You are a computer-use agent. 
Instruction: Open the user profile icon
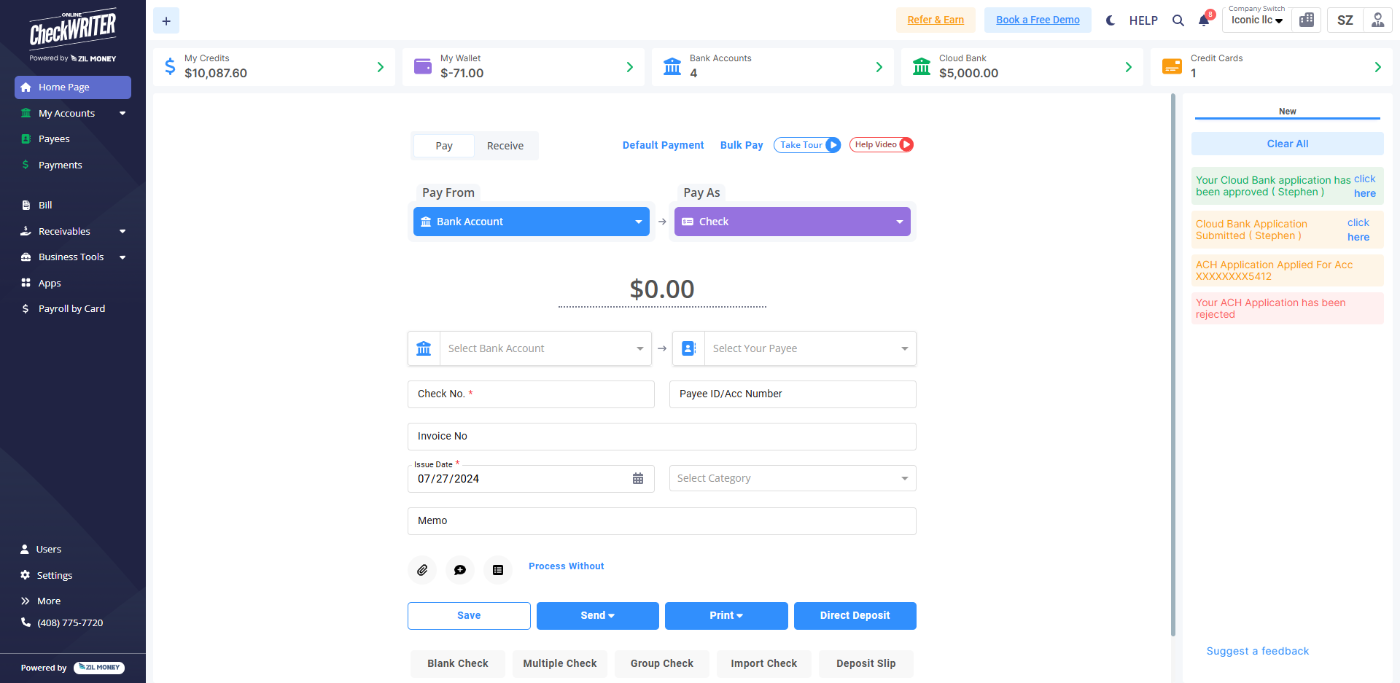[1377, 20]
